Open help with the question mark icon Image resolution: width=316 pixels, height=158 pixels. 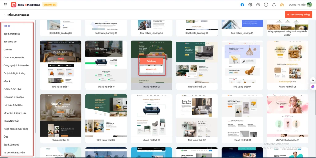(x=258, y=5)
